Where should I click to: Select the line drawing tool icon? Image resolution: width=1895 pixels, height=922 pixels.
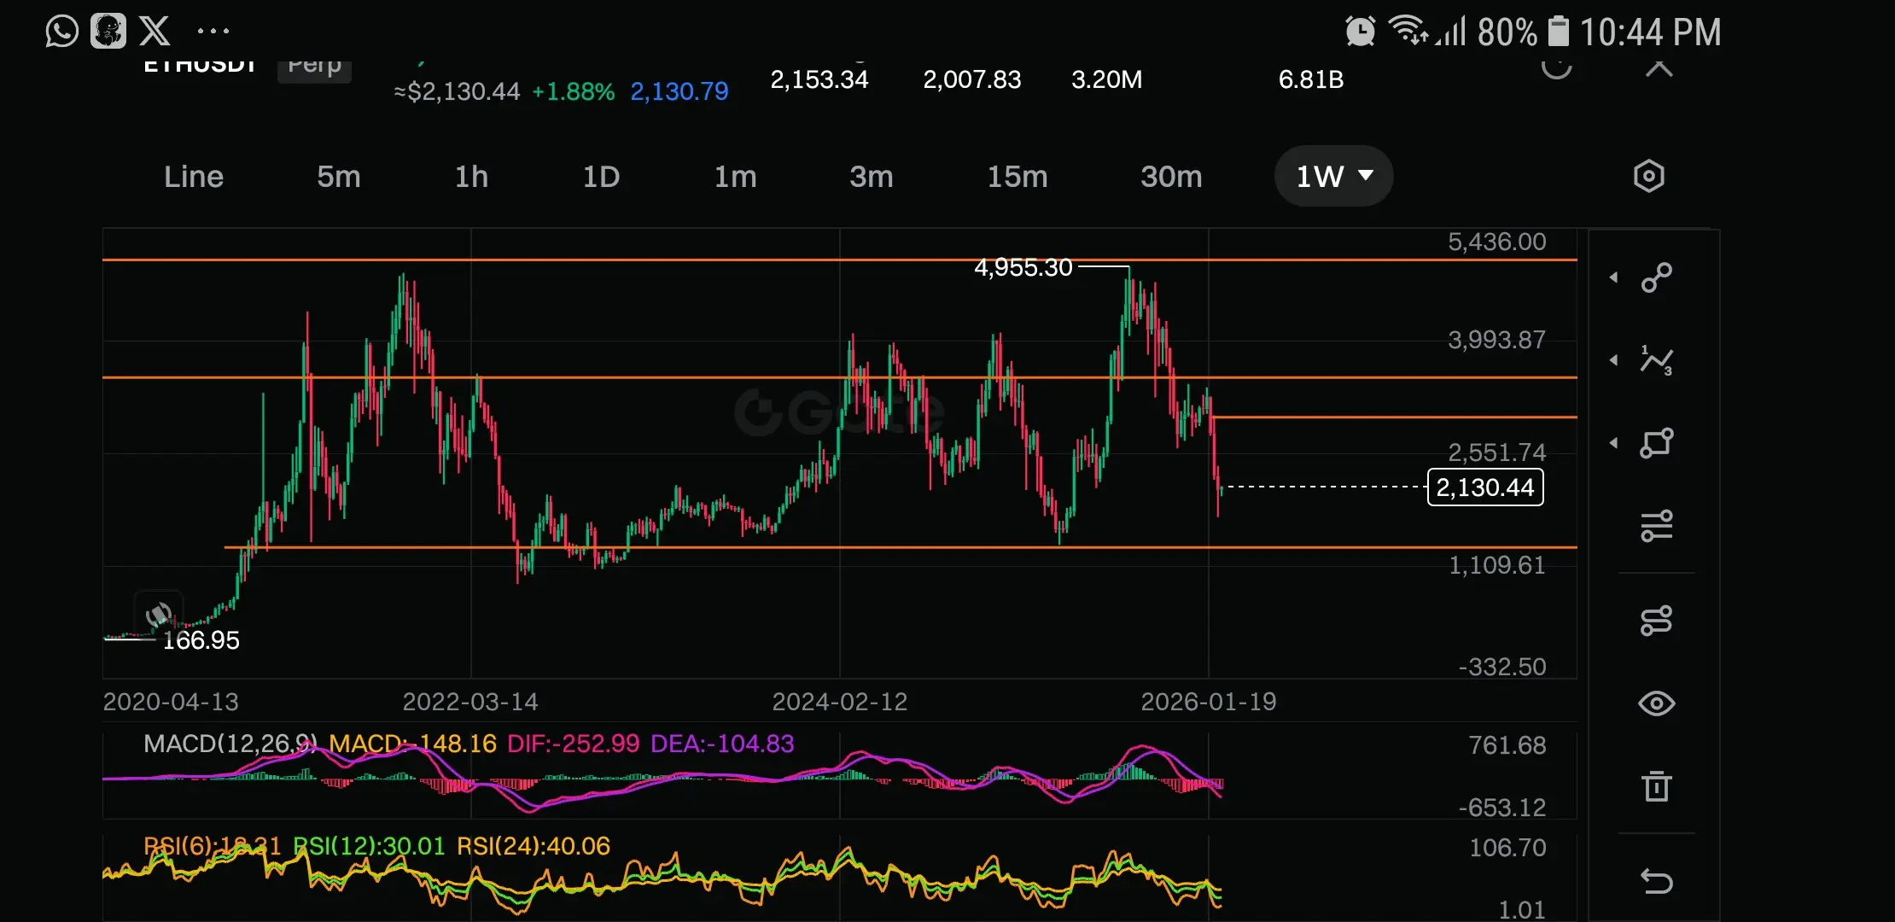click(1657, 277)
